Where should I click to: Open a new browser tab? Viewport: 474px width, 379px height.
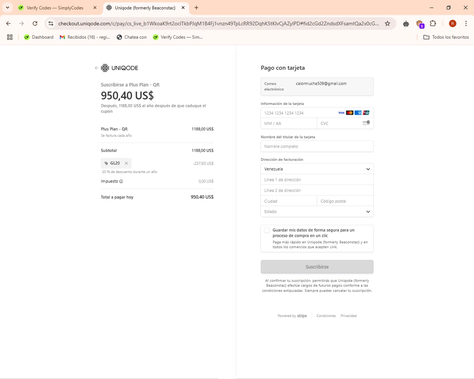197,8
